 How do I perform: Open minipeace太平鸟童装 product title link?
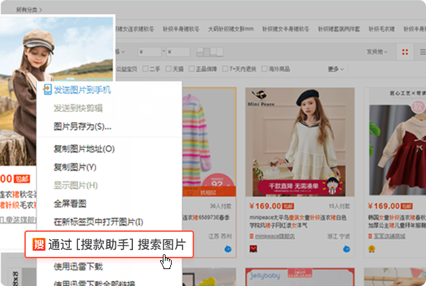pos(298,222)
